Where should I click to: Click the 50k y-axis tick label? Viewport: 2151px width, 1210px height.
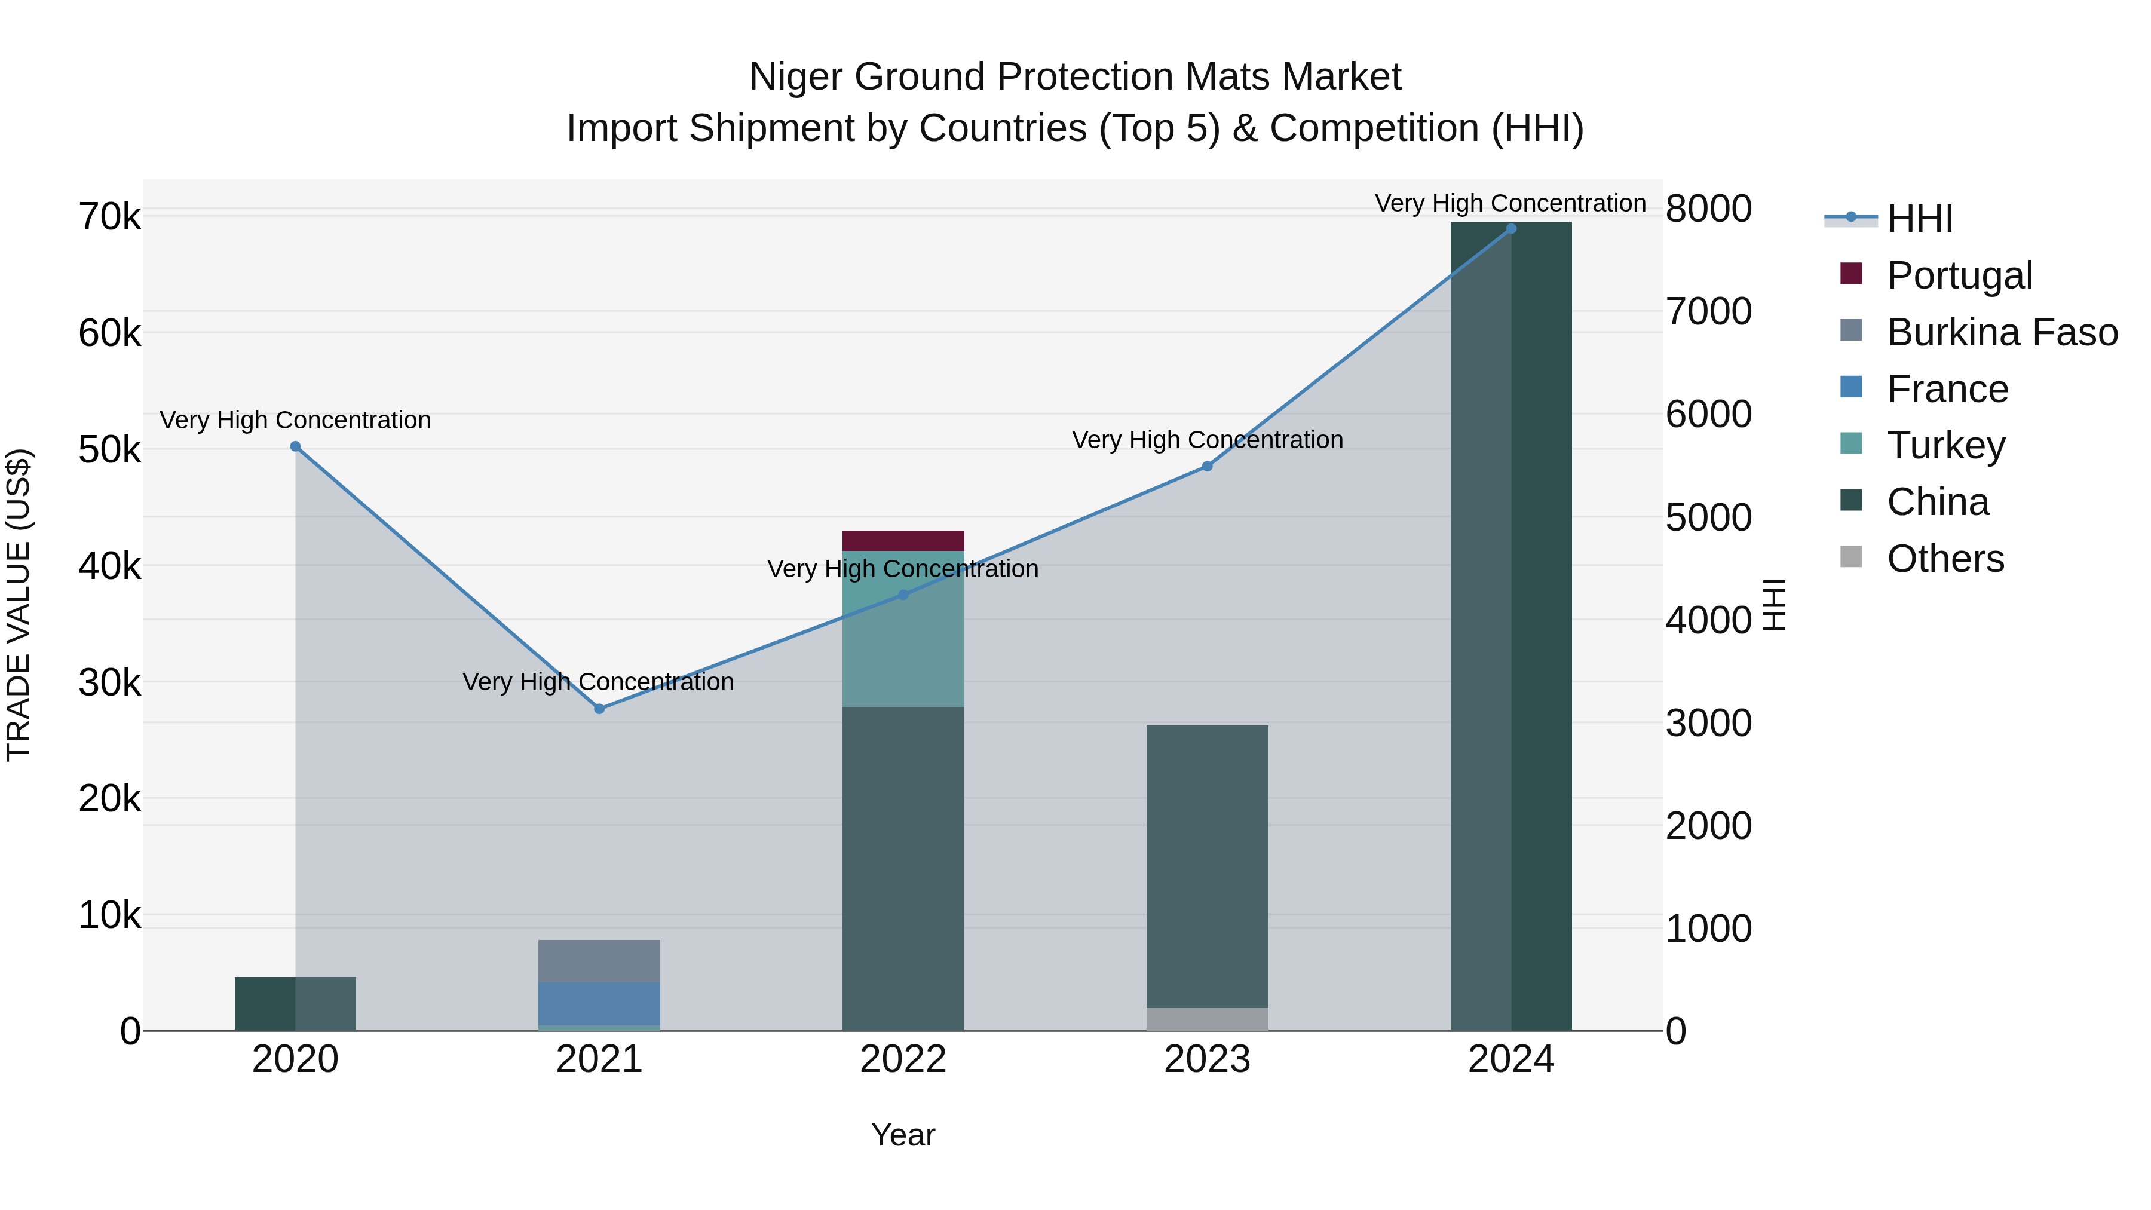[110, 450]
